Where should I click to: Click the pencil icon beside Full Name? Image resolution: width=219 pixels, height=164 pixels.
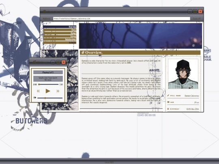point(168,96)
